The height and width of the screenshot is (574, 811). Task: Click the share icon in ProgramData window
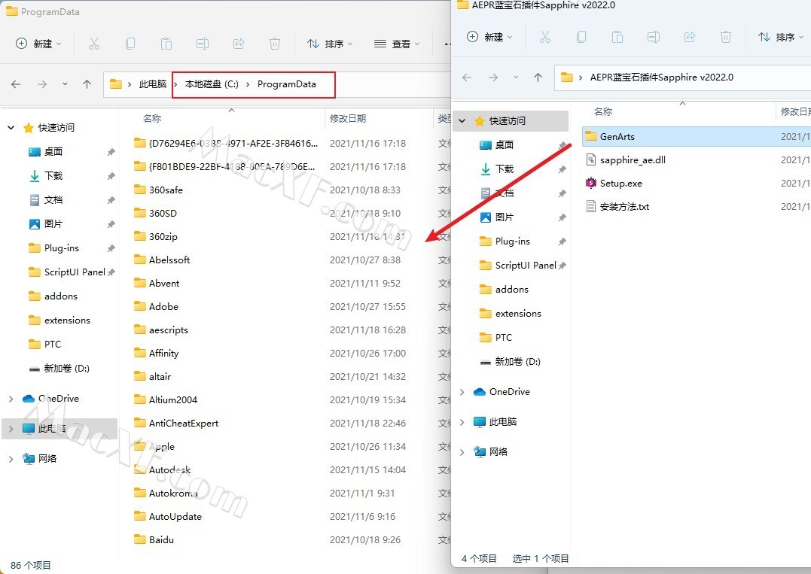(x=239, y=44)
